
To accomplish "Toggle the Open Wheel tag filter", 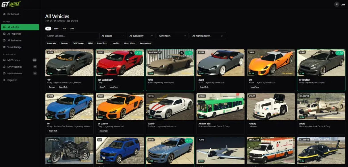I will [x=130, y=43].
